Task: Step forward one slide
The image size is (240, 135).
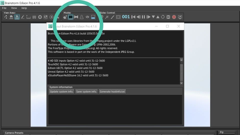Action: (x=148, y=17)
